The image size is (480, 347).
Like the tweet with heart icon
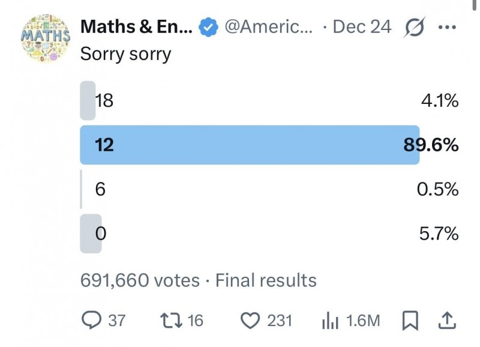[248, 321]
